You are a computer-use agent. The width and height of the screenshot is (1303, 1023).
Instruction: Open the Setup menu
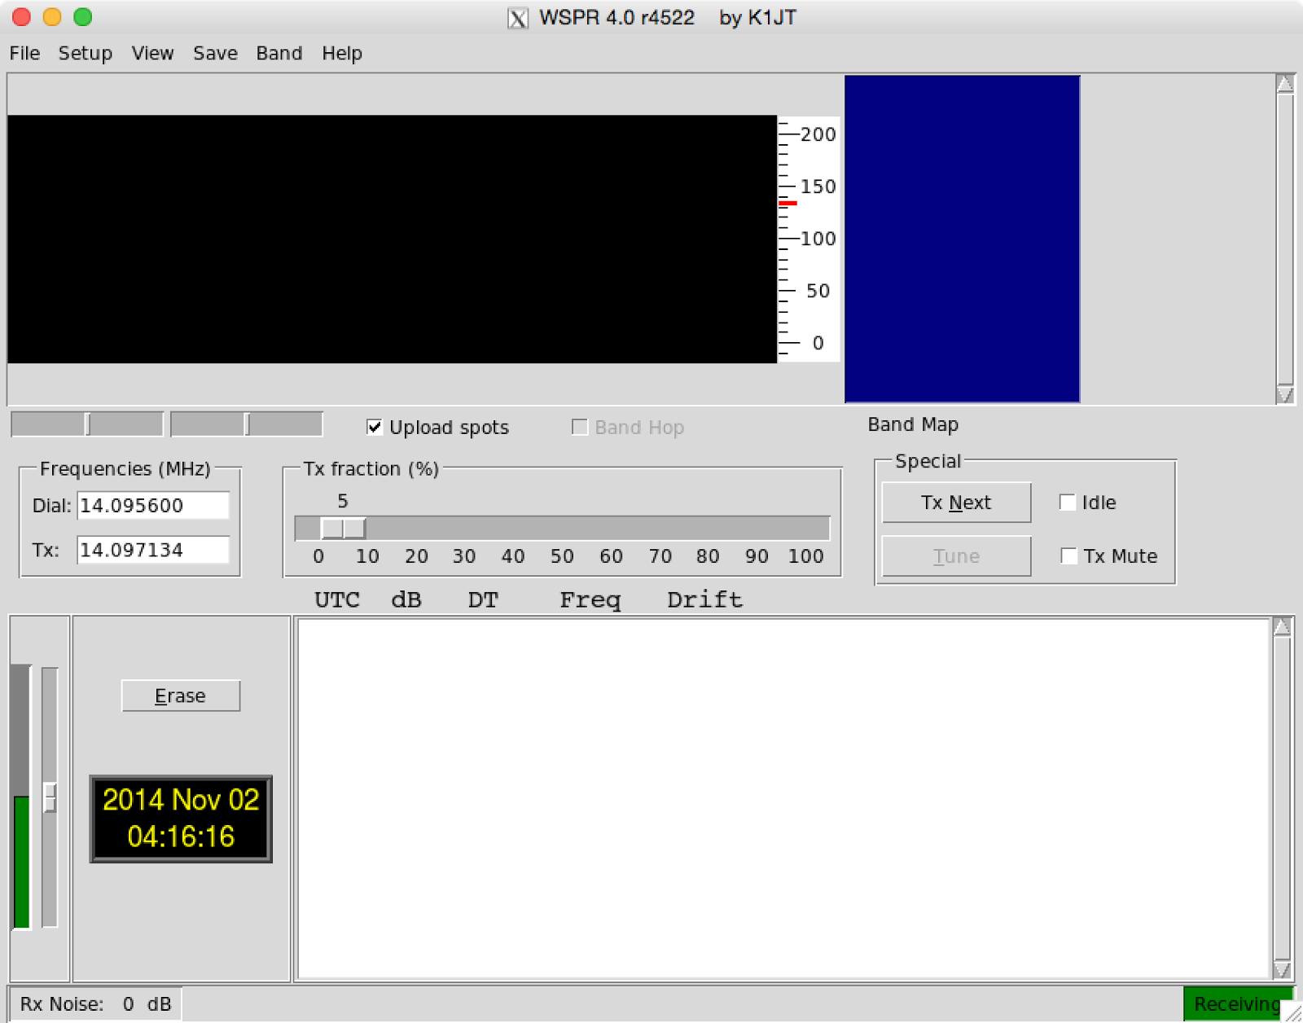click(x=85, y=53)
